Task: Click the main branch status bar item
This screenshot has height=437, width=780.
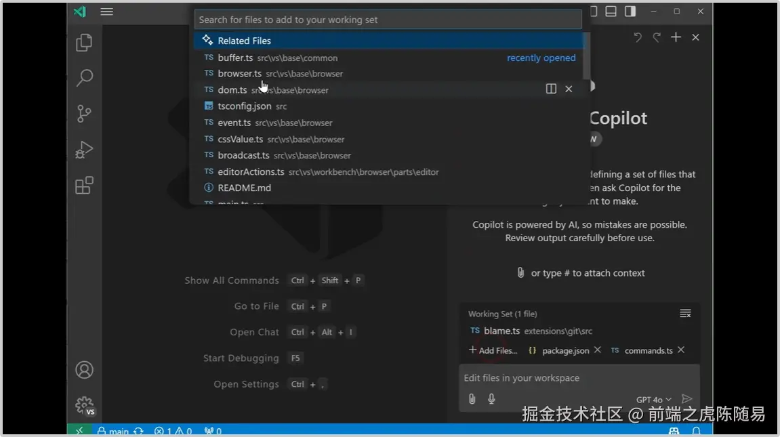Action: 113,431
